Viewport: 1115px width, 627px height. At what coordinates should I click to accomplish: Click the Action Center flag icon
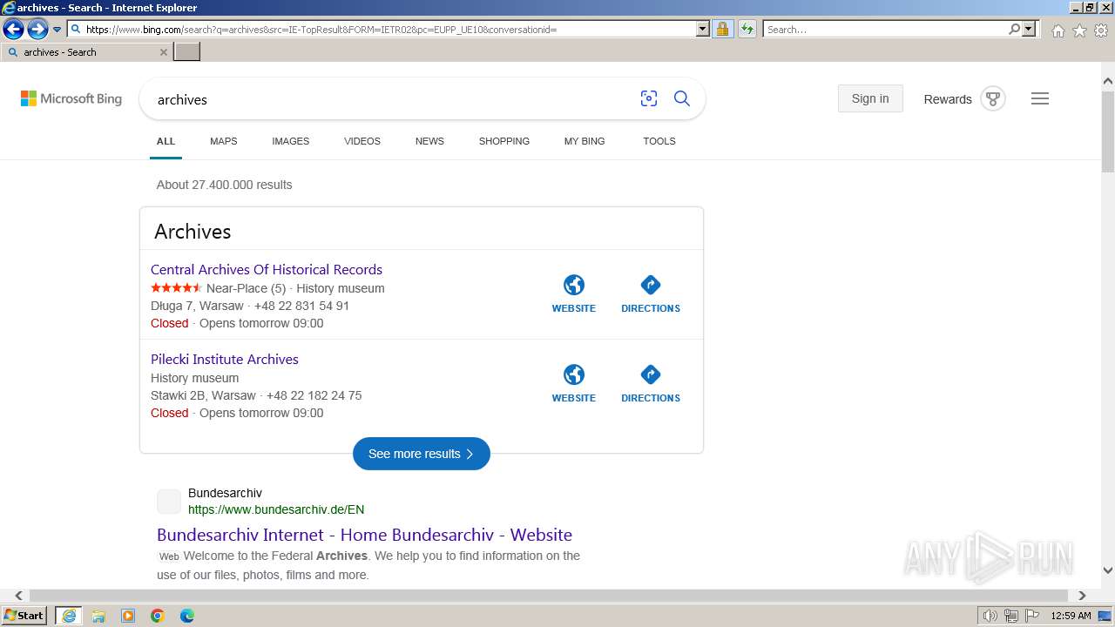pos(1032,616)
